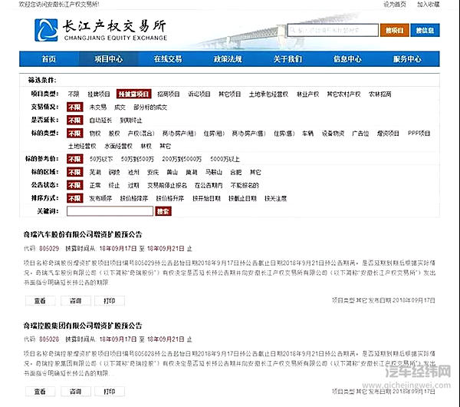The image size is (460, 407).
Task: Filter project type by 挂牌项目
Action: click(99, 94)
